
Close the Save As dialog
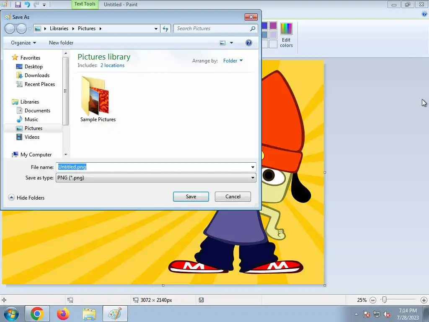pos(251,17)
